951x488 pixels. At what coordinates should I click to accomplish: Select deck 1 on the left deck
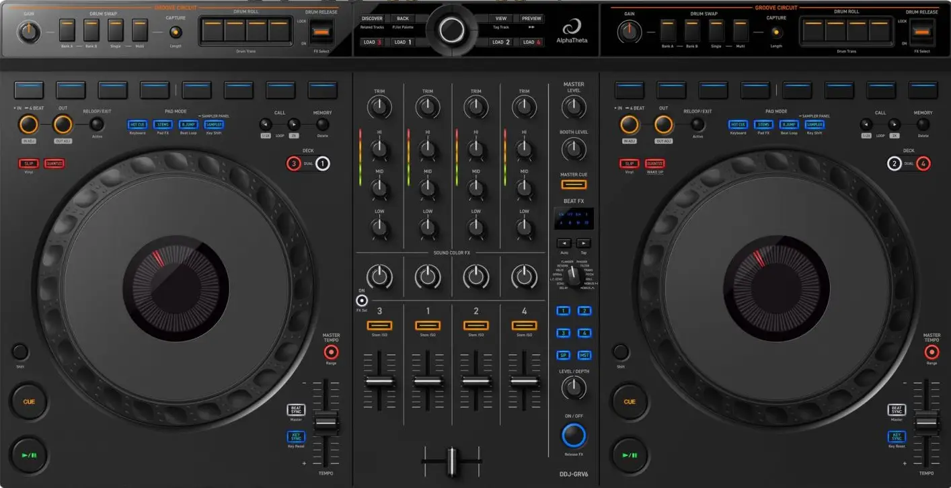pos(323,163)
